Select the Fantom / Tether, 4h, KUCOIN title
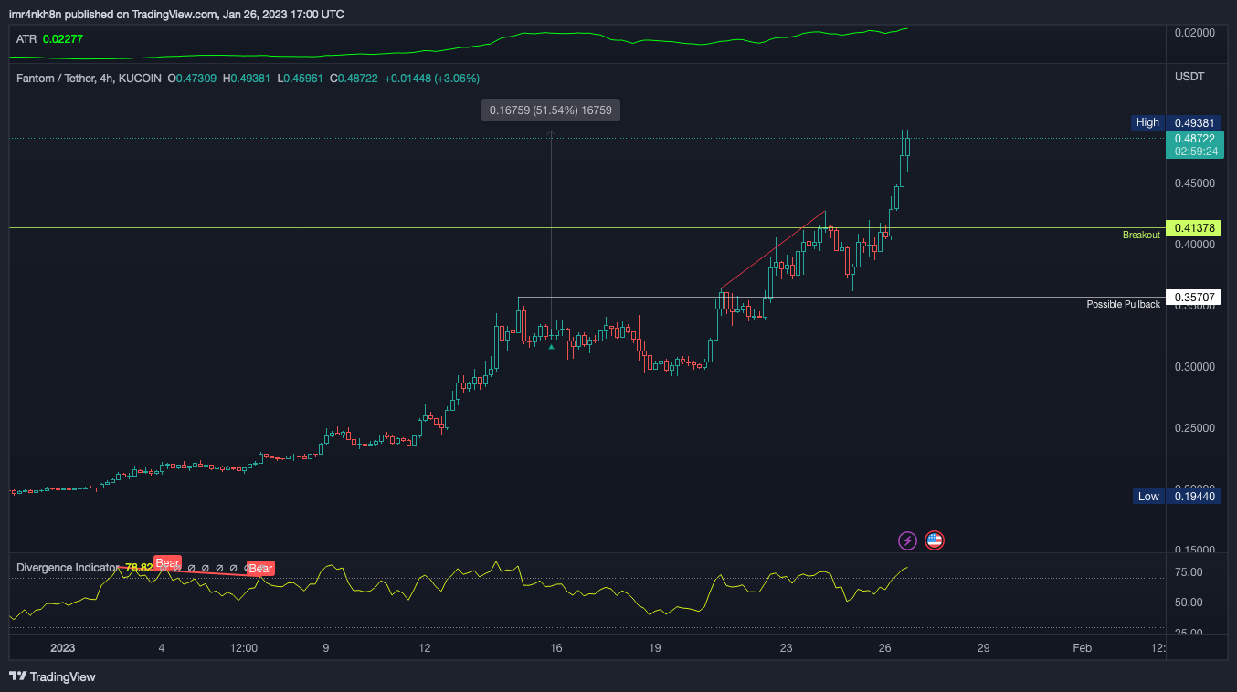Image resolution: width=1237 pixels, height=692 pixels. click(89, 79)
